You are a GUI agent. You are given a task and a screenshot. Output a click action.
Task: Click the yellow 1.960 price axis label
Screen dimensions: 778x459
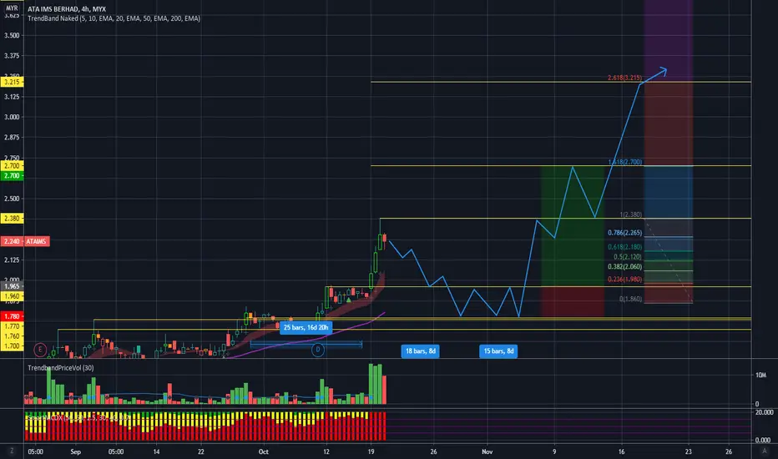[12, 296]
